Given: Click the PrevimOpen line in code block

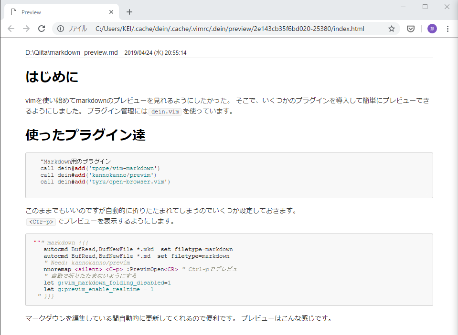Looking at the screenshot, I should 143,269.
